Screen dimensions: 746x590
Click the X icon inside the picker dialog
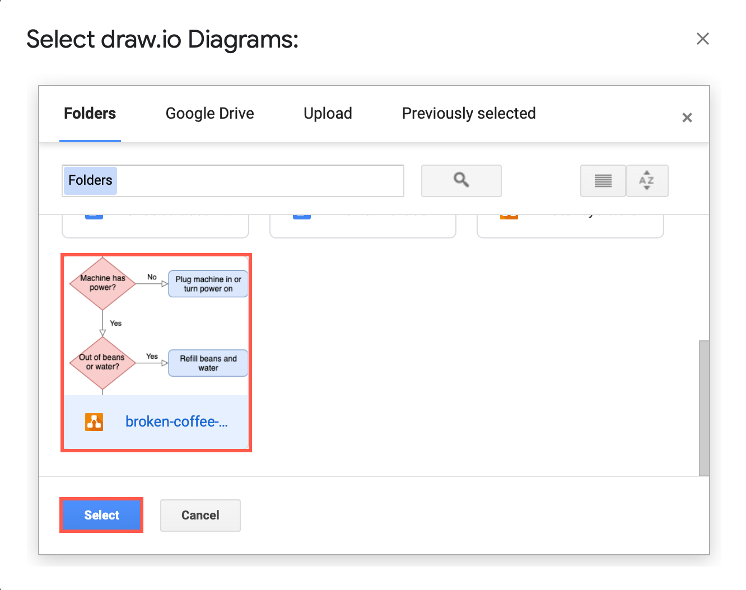click(687, 118)
